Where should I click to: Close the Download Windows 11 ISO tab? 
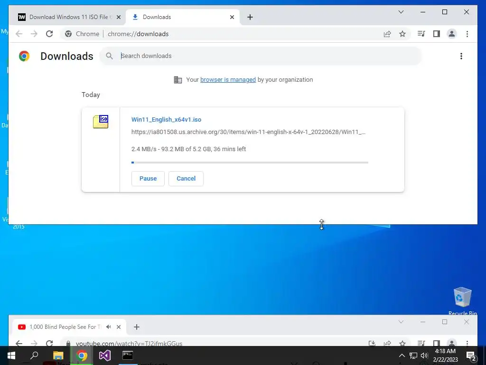click(118, 17)
